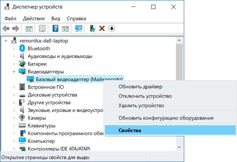The image size is (237, 162).
Task: Click the Видеоадаптеры category icon
Action: 22,72
